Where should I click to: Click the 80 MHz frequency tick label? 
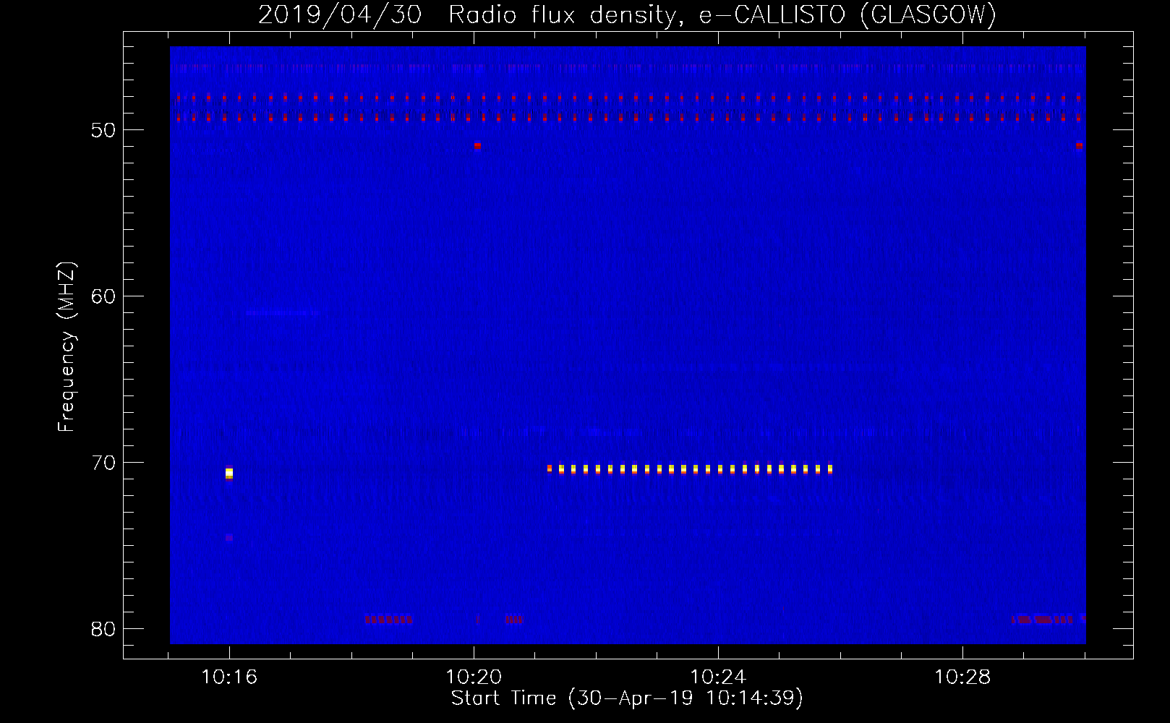pyautogui.click(x=103, y=629)
